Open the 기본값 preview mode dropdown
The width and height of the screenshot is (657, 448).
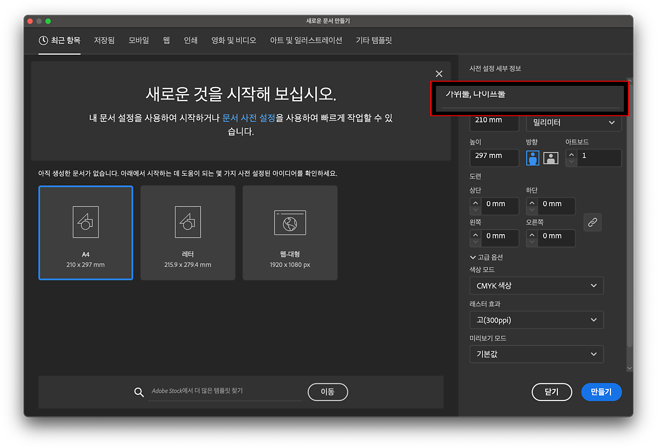click(x=536, y=354)
